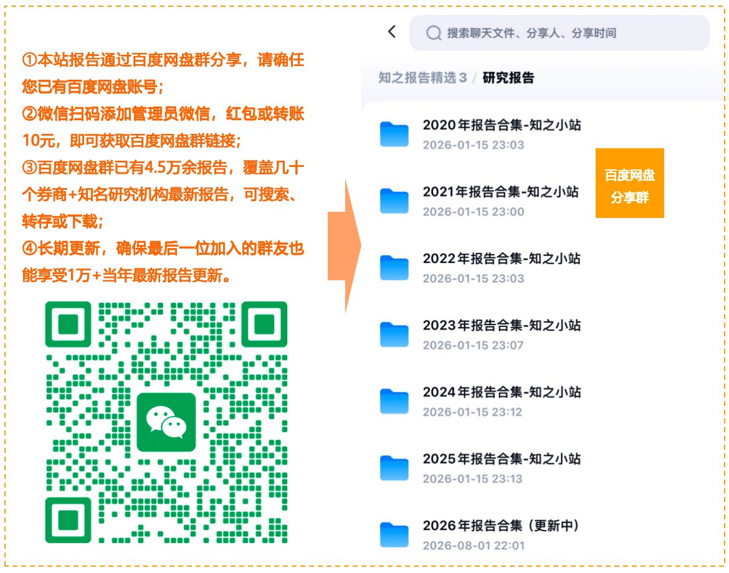
Task: Open the 2022年报告合集 folder icon
Action: (x=394, y=268)
